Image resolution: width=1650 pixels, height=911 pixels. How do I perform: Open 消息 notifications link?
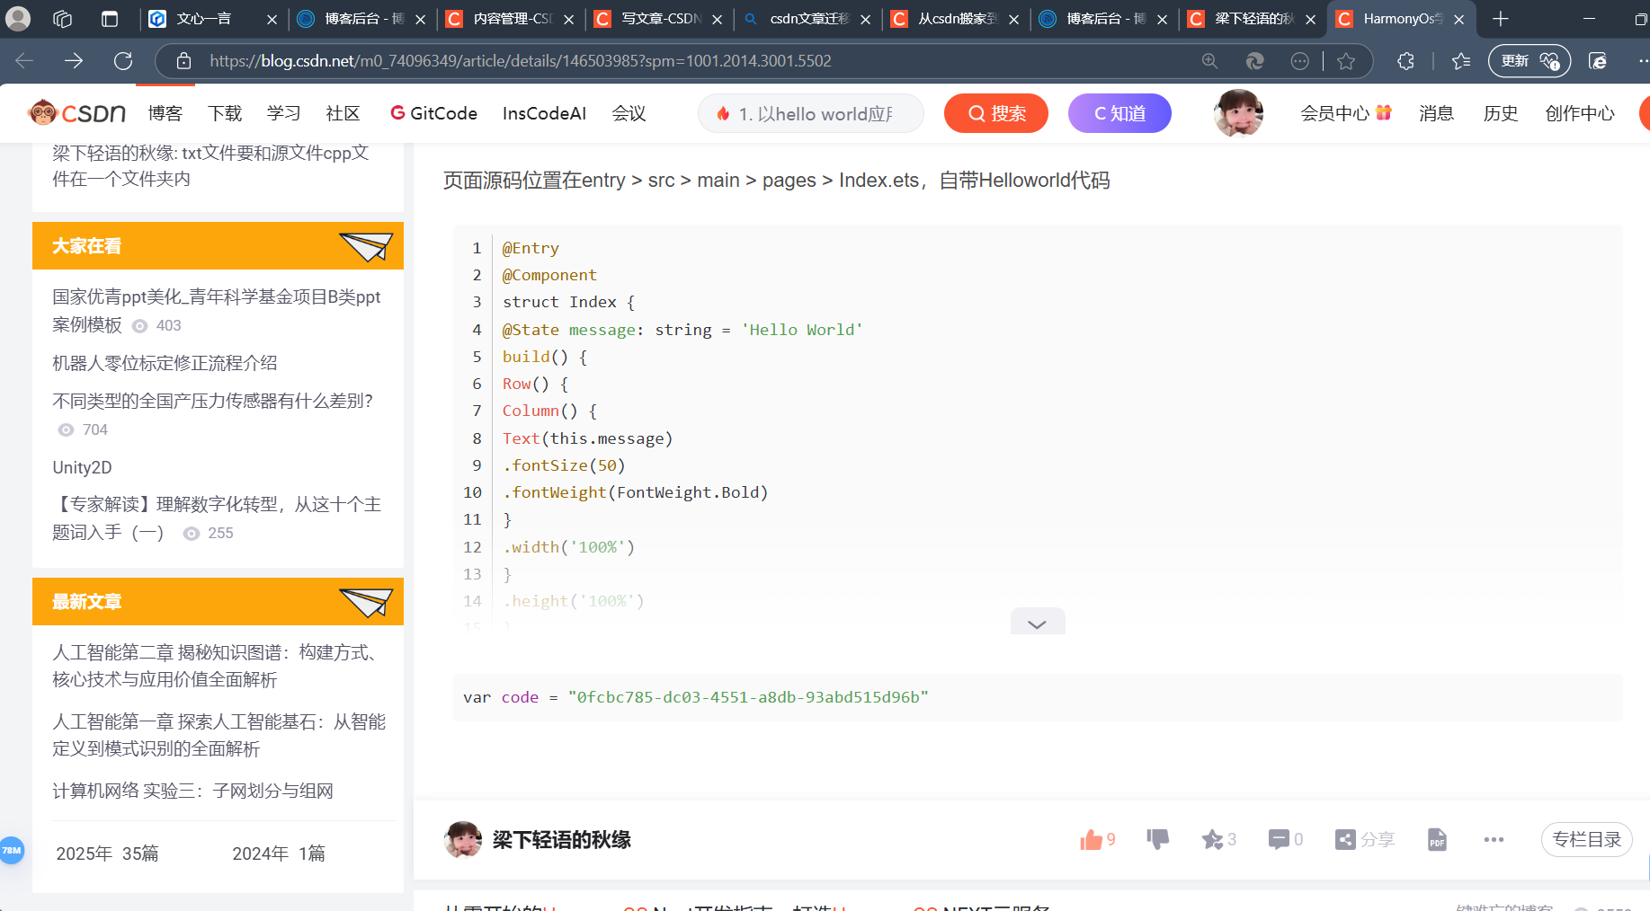coord(1436,113)
